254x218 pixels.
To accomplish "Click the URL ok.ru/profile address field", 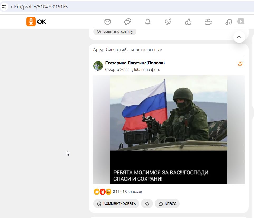I will 39,7.
